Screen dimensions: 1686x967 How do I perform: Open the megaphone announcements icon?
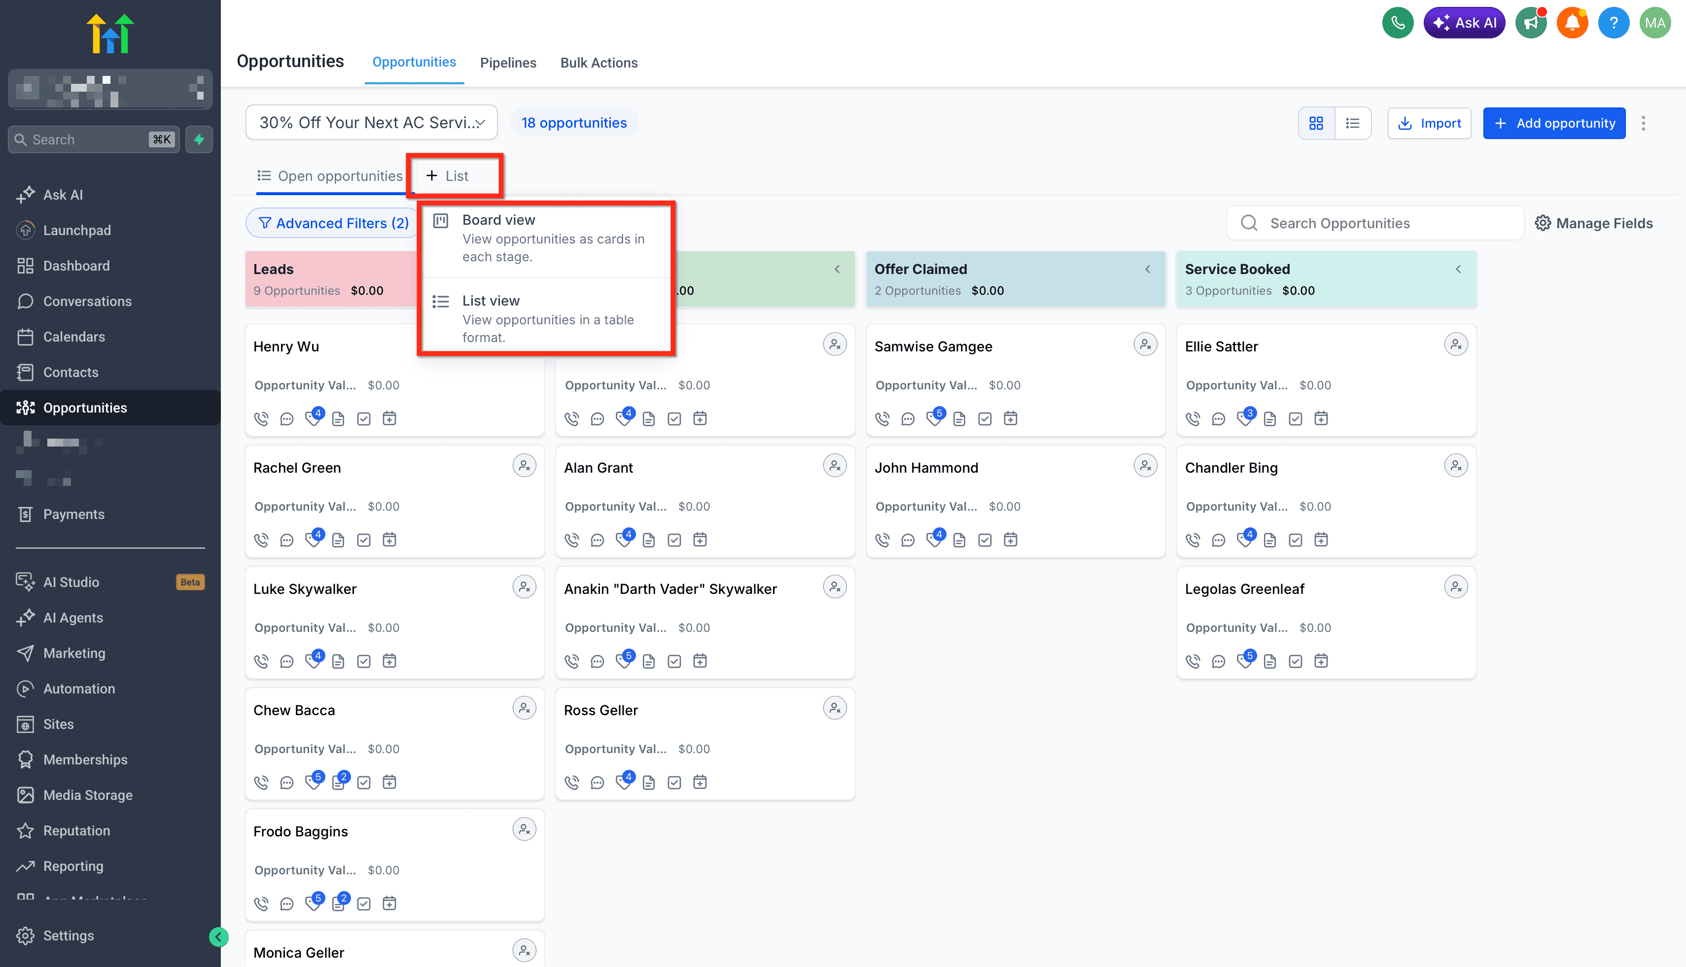(1531, 23)
